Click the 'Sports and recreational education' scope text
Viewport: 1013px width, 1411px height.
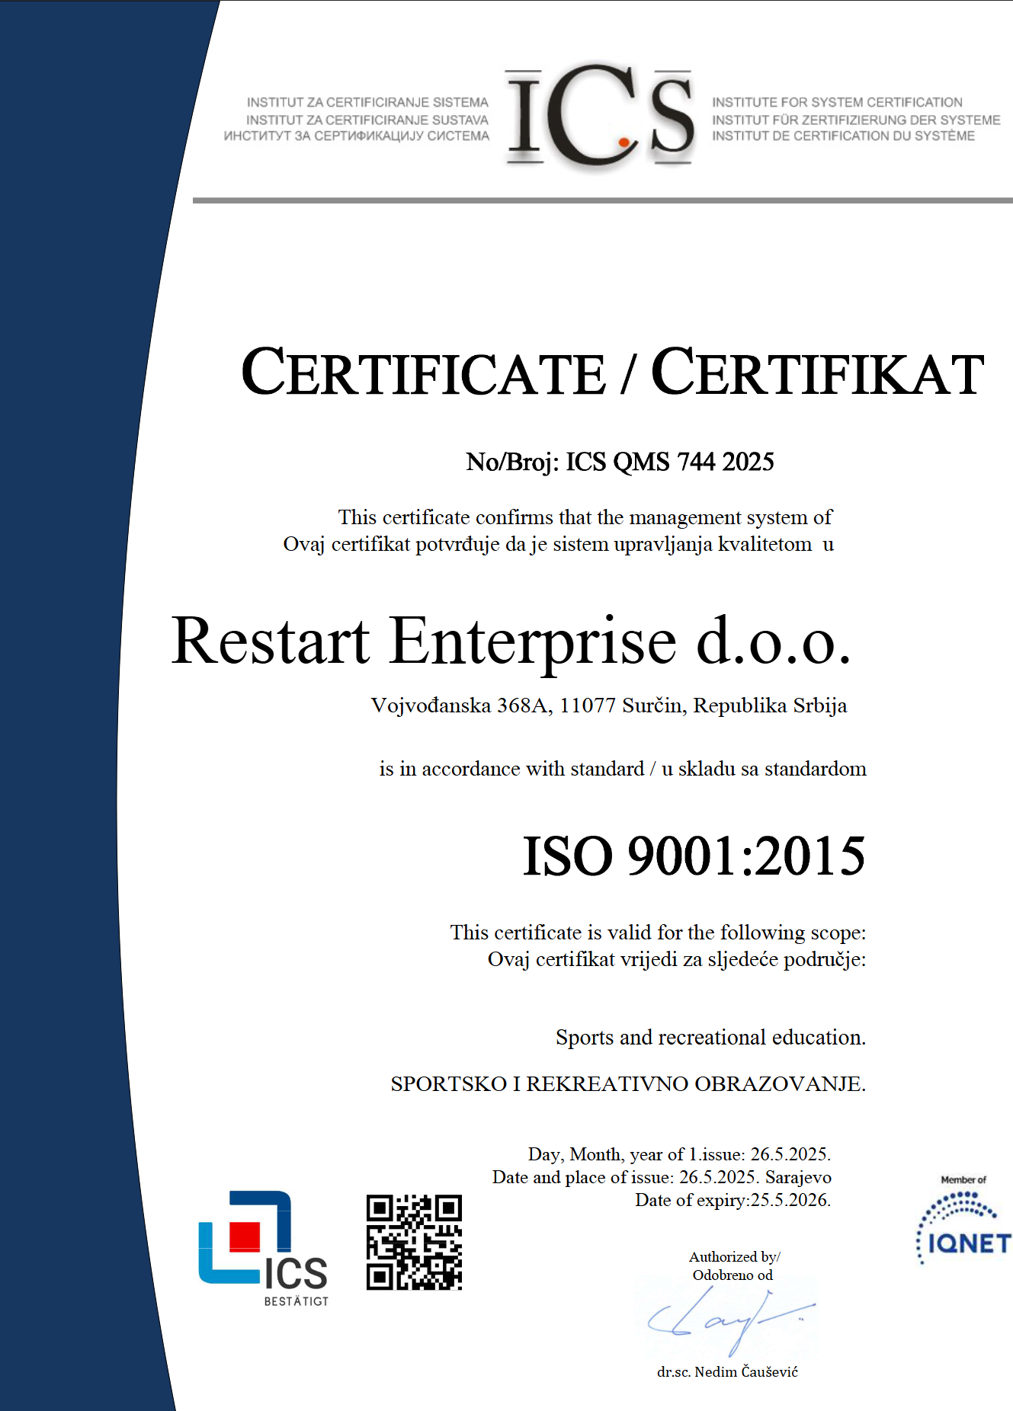coord(710,1038)
